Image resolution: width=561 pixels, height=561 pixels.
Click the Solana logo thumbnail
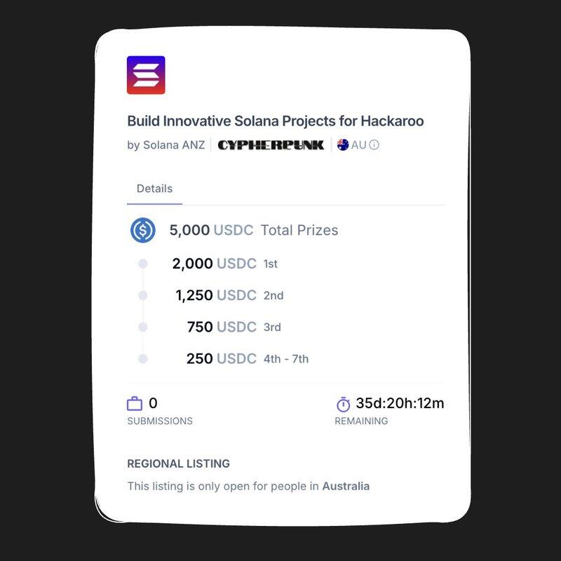[x=146, y=75]
